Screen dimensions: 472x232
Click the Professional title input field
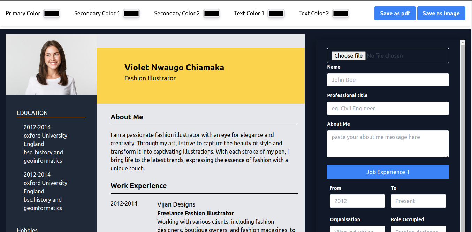(388, 108)
